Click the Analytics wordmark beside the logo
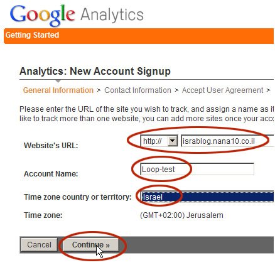275x265 pixels. (x=112, y=16)
